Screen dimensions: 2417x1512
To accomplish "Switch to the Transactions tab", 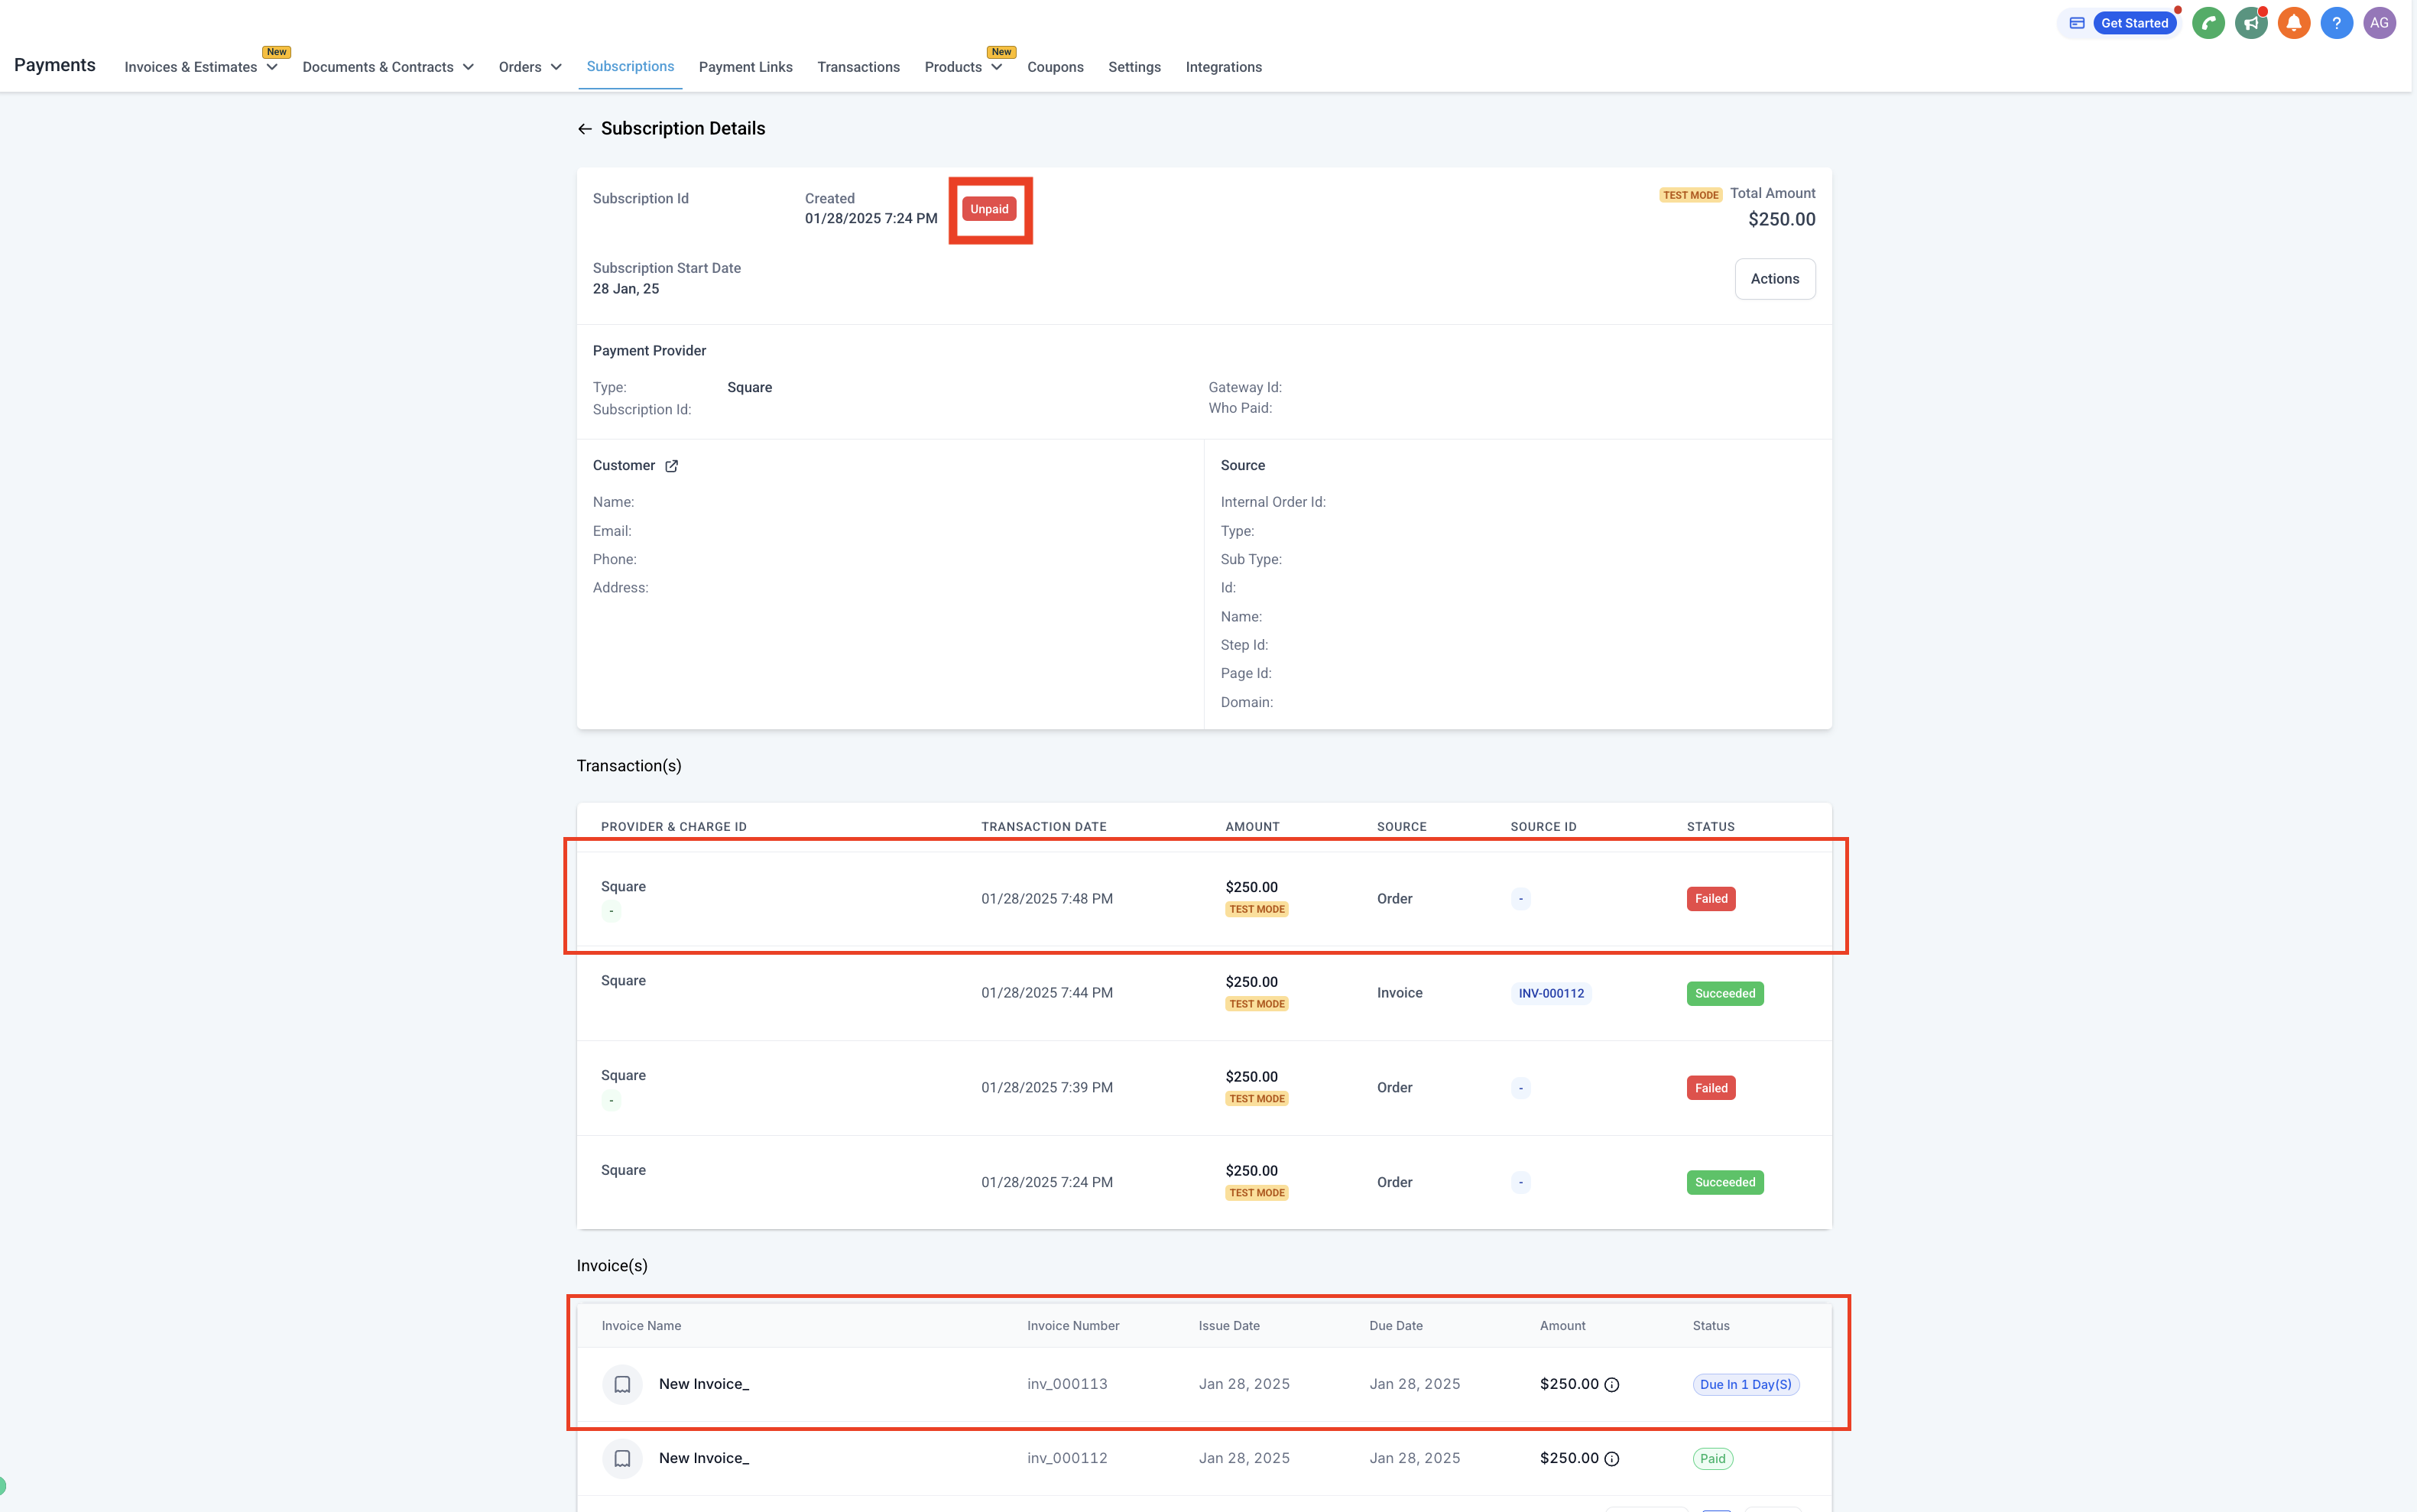I will pos(858,67).
